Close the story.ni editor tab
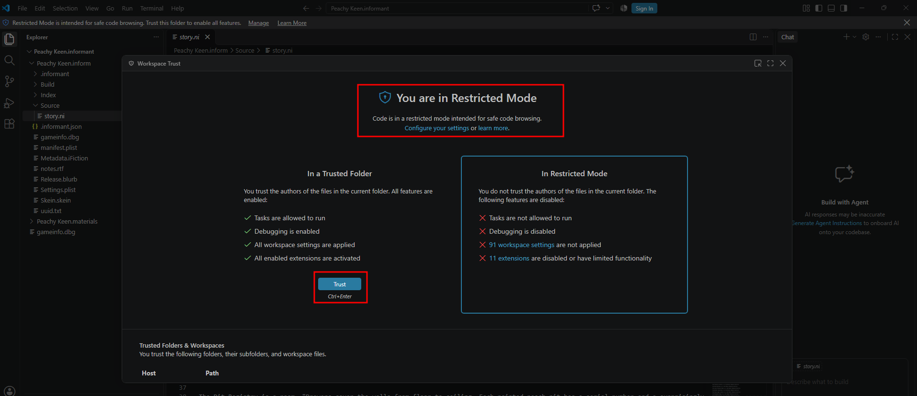 point(207,37)
